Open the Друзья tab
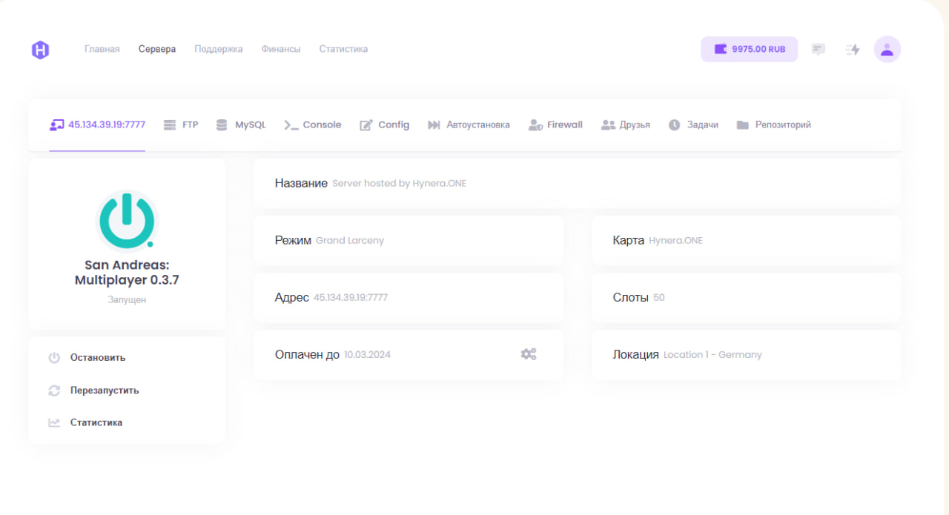949x515 pixels. click(626, 125)
